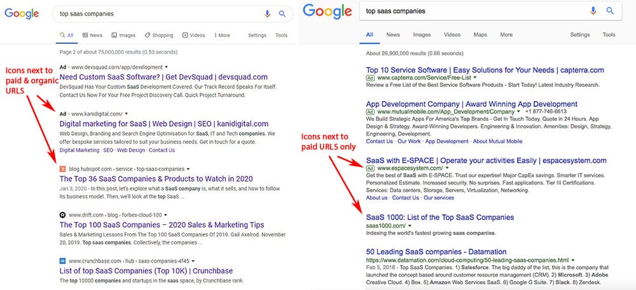The height and width of the screenshot is (290, 636).
Task: Click the Crunchbase favicon next to www.crunchbase.com
Action: pos(62,261)
